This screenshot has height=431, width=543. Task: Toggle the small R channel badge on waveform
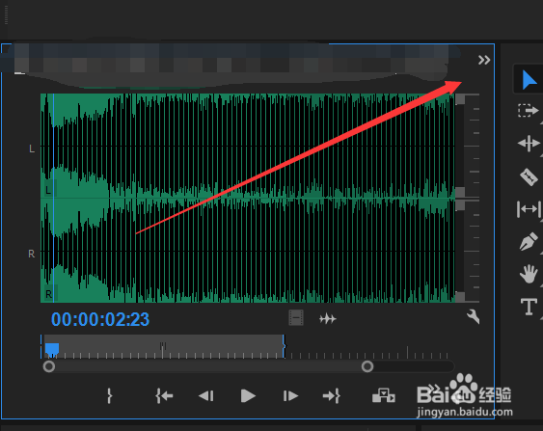pos(49,294)
